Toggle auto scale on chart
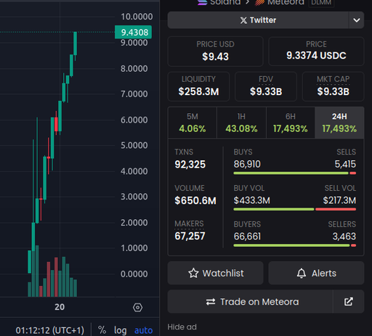 pos(143,330)
